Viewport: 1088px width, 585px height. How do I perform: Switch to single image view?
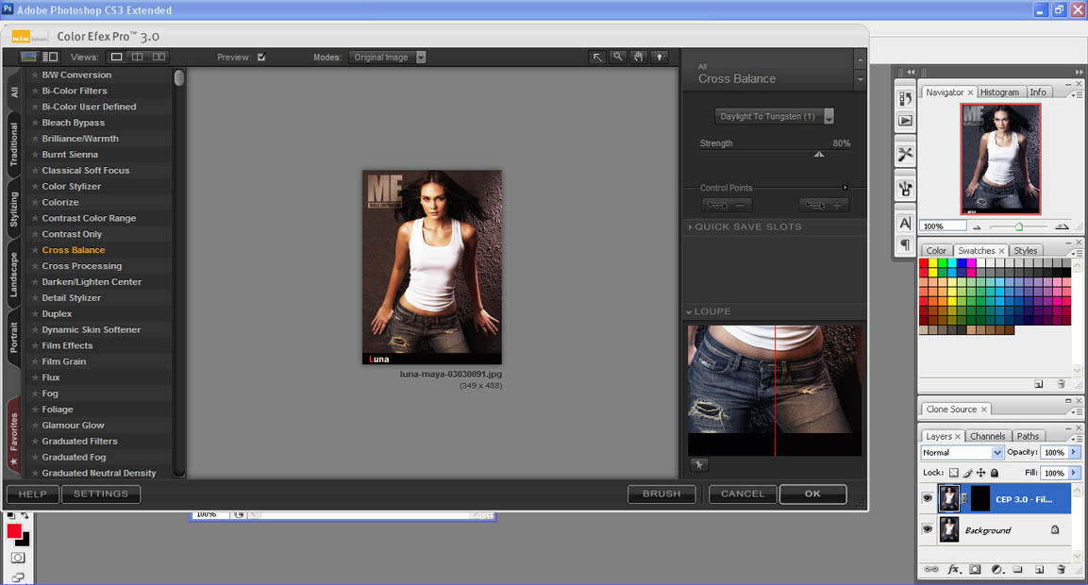tap(117, 57)
